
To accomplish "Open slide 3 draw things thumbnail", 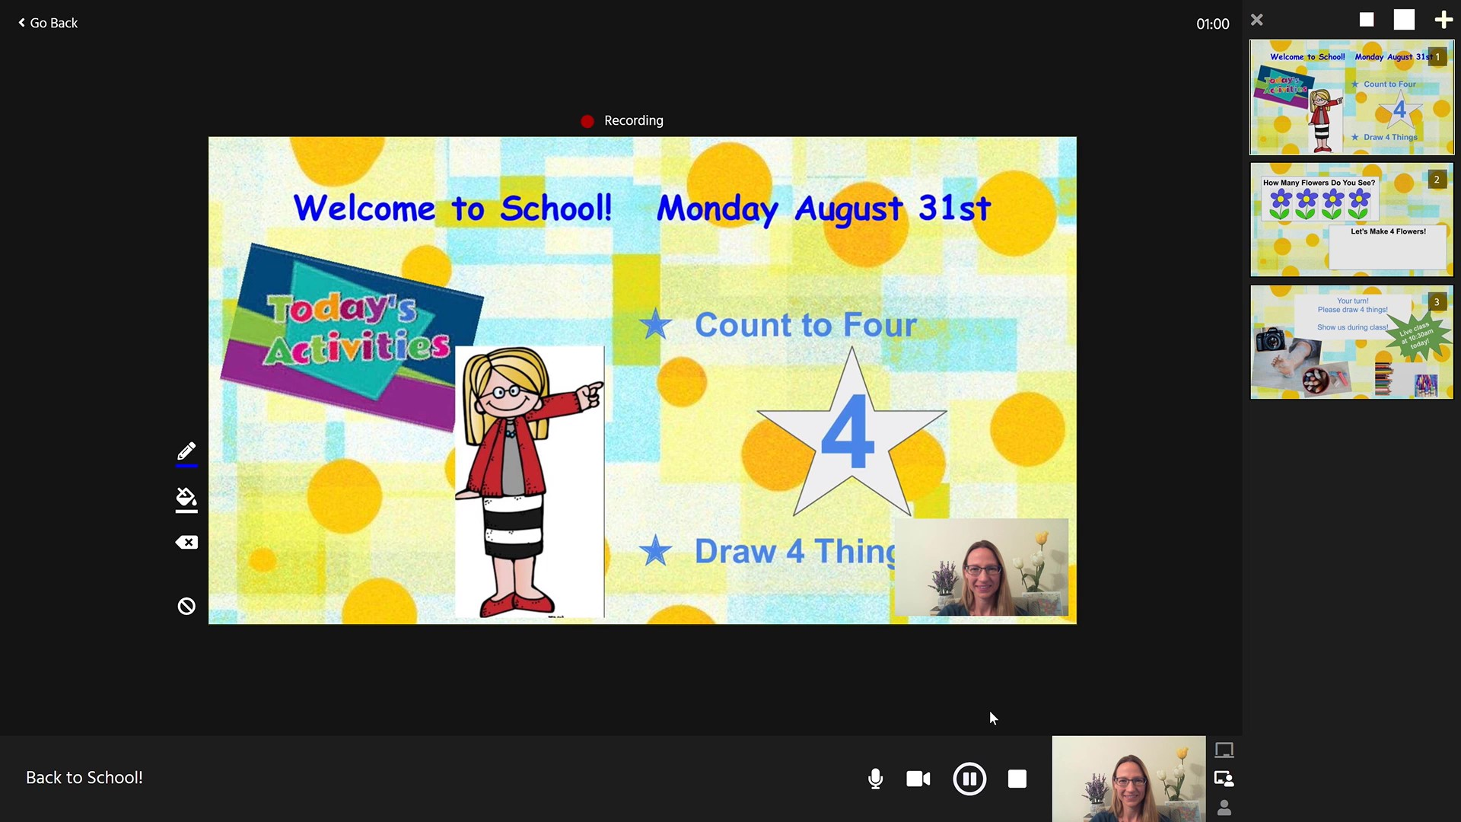I will pyautogui.click(x=1351, y=342).
